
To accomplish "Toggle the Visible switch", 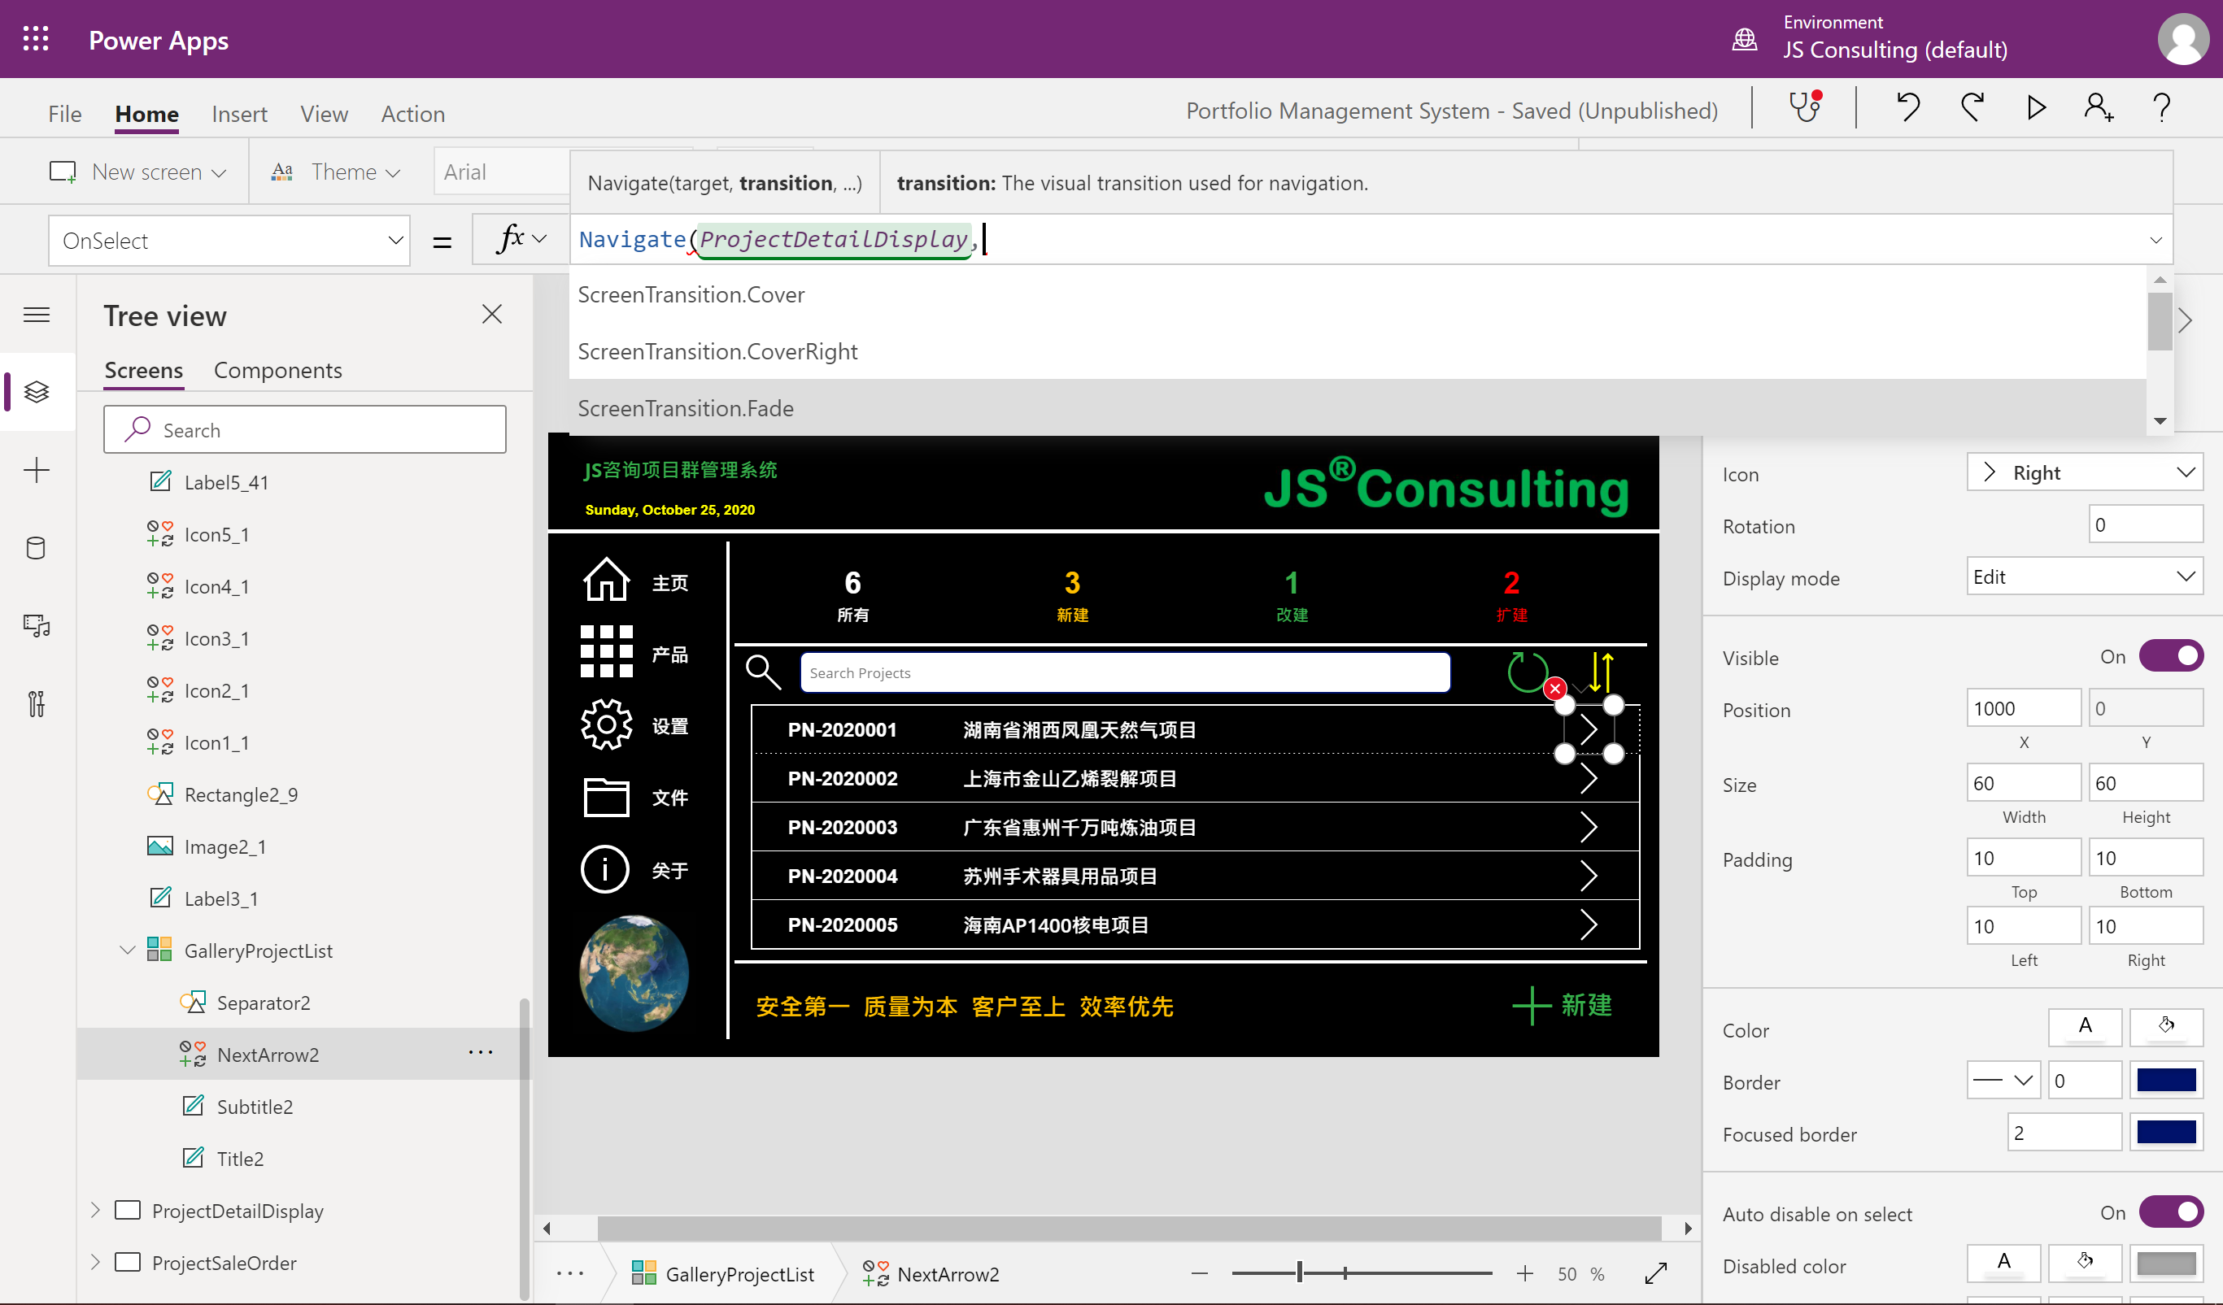I will 2171,657.
